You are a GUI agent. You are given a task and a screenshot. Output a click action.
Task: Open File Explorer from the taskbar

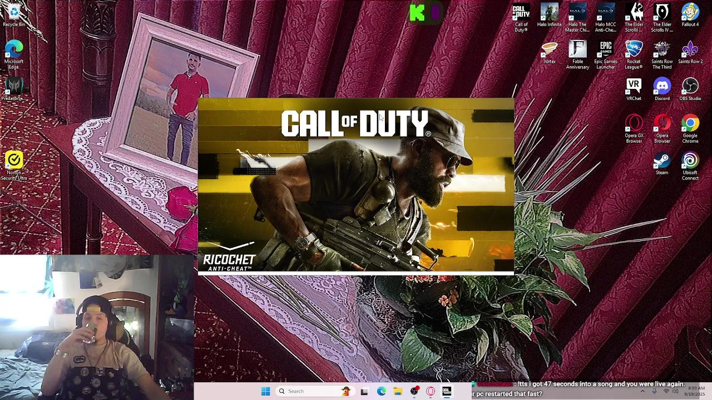[x=398, y=391]
